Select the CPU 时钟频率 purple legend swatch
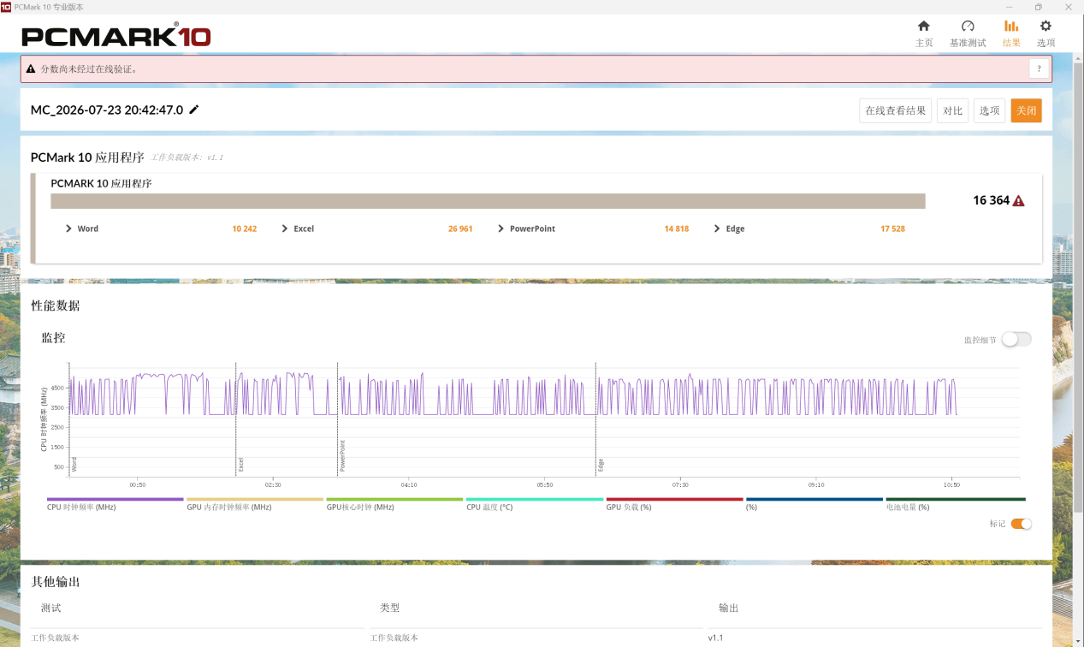This screenshot has width=1084, height=647. point(116,499)
